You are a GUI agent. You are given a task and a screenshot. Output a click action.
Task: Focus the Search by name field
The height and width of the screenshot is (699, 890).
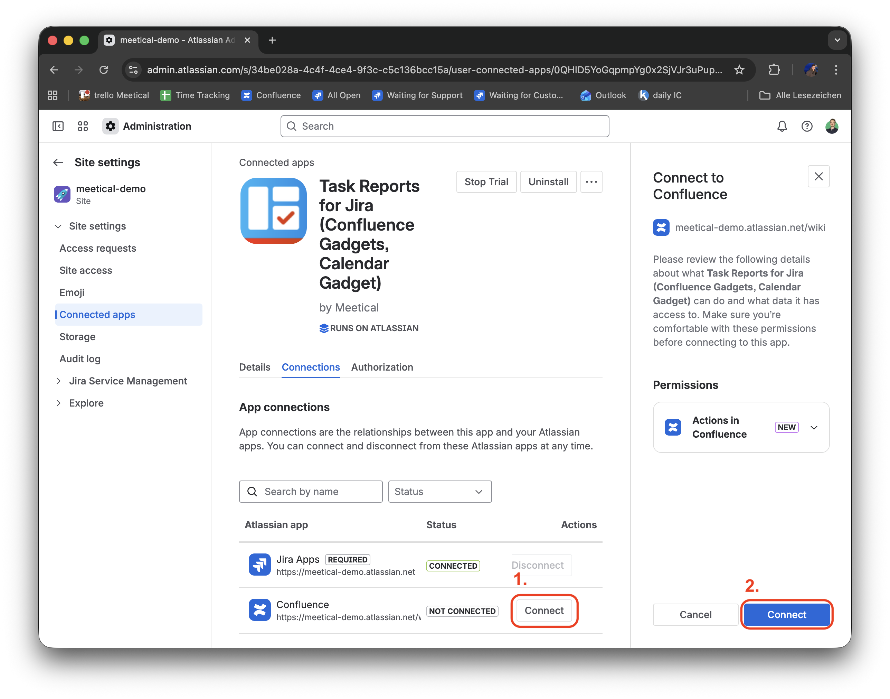pyautogui.click(x=311, y=492)
